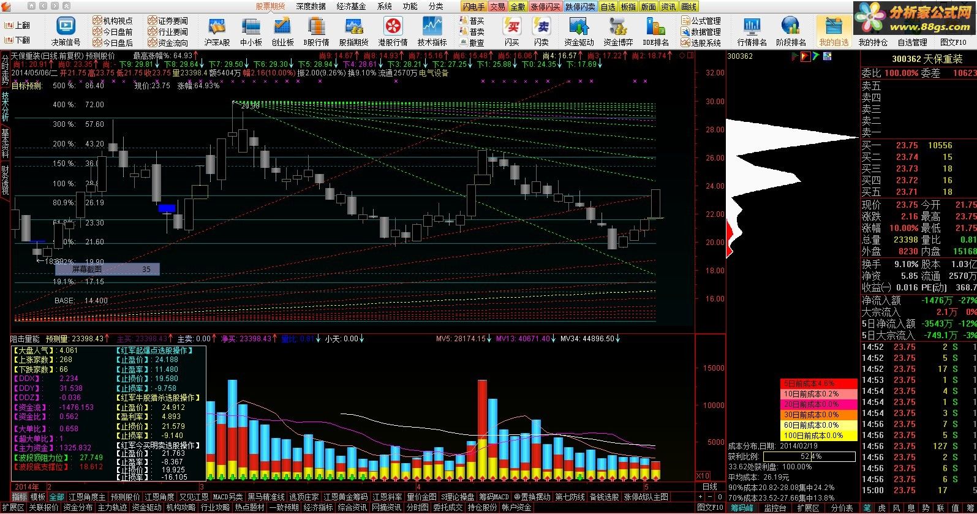Click the 闪买 flash buy icon
Viewport: 977px width, 514px height.
(512, 31)
